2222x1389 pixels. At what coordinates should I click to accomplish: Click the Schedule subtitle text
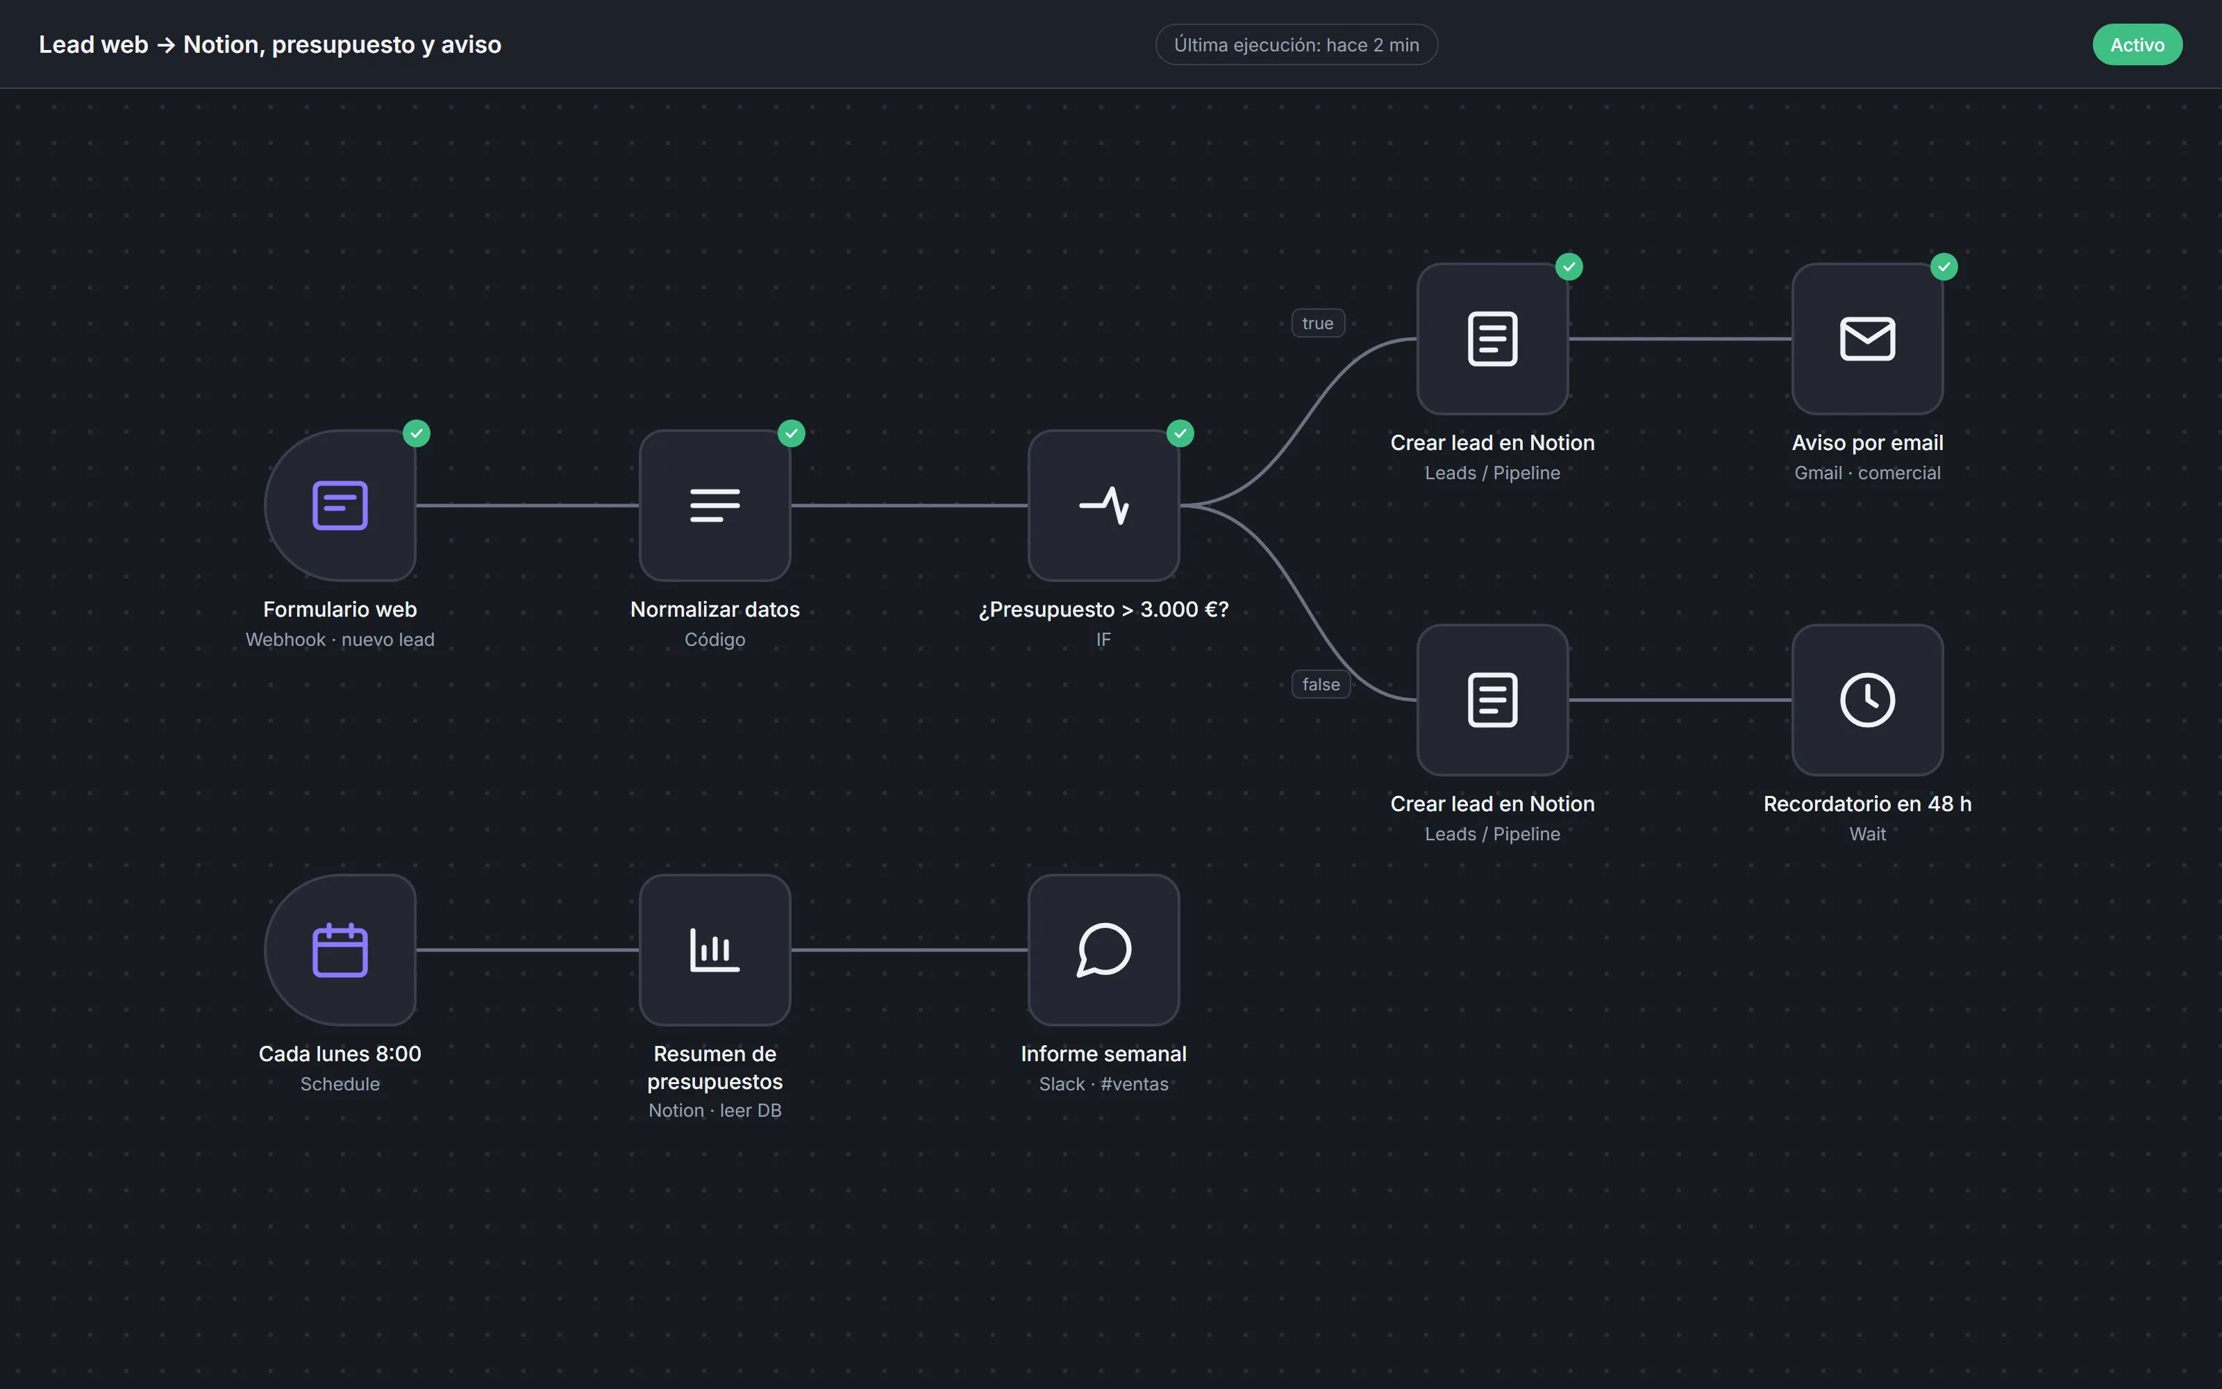(340, 1084)
